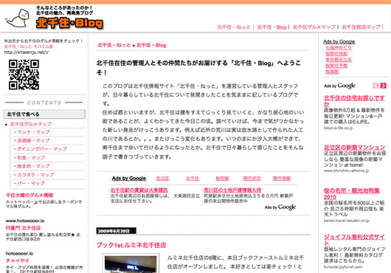Open the 和食・マップ sidebar link

point(31,158)
